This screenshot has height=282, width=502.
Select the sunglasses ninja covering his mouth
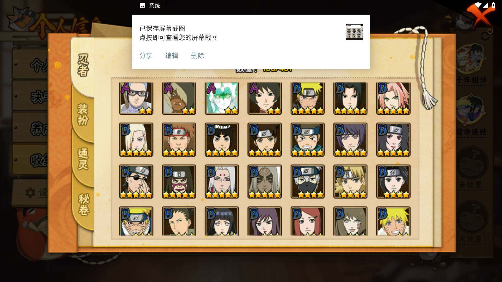click(136, 181)
